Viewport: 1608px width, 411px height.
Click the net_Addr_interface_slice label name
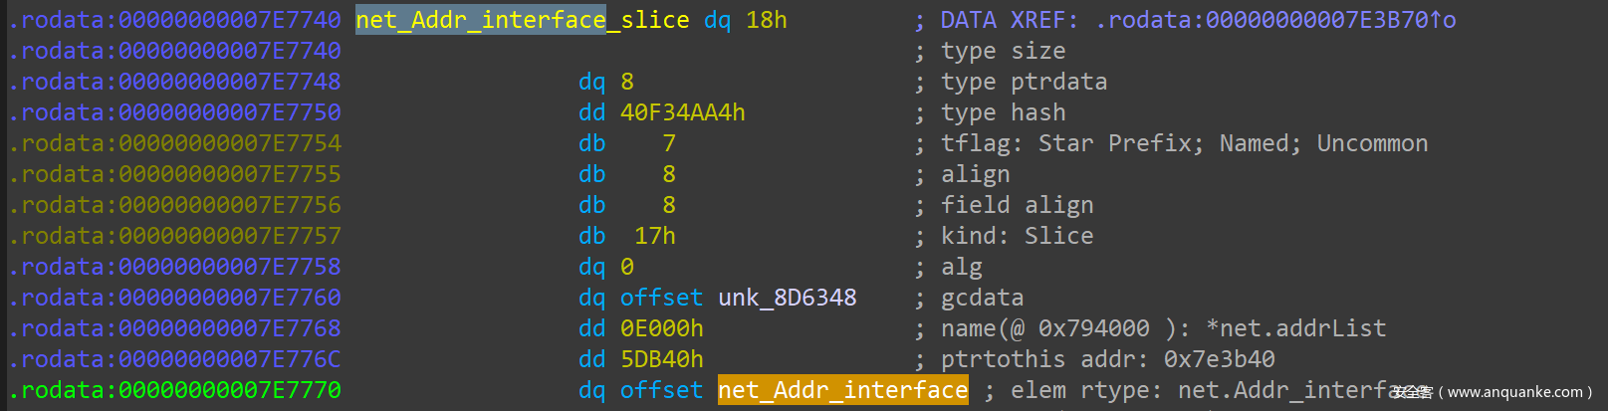pyautogui.click(x=522, y=20)
